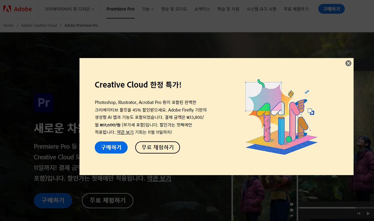Open the 쇼케이스 menu item
The height and width of the screenshot is (221, 374).
point(202,9)
